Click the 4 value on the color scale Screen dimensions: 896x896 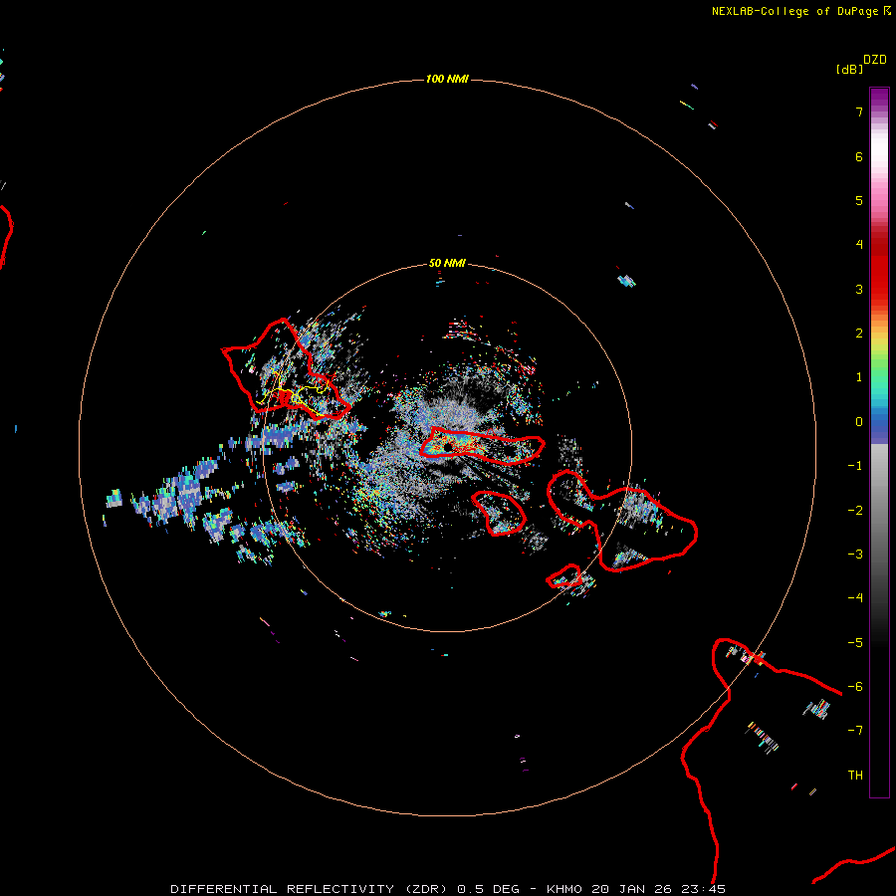point(859,245)
